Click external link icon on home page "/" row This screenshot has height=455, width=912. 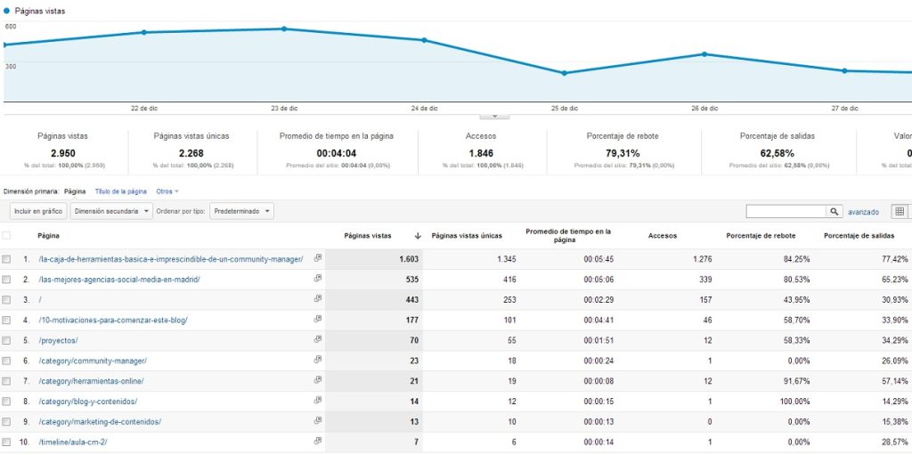coord(318,298)
